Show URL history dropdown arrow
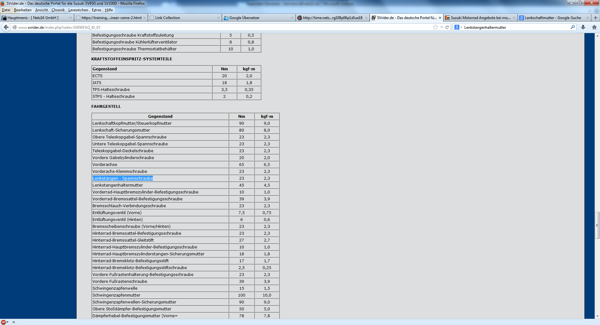 [442, 27]
